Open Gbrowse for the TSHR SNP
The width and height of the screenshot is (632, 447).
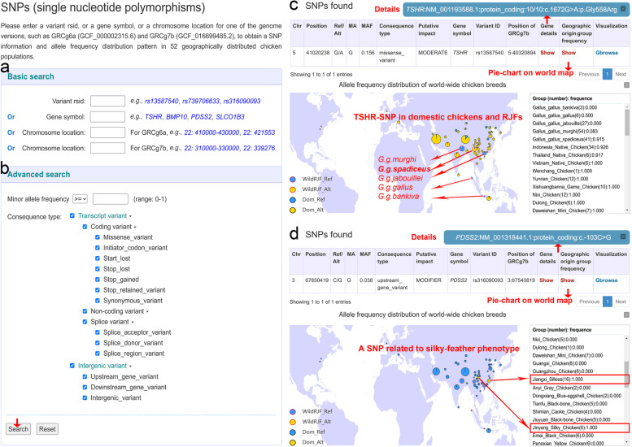click(x=607, y=53)
